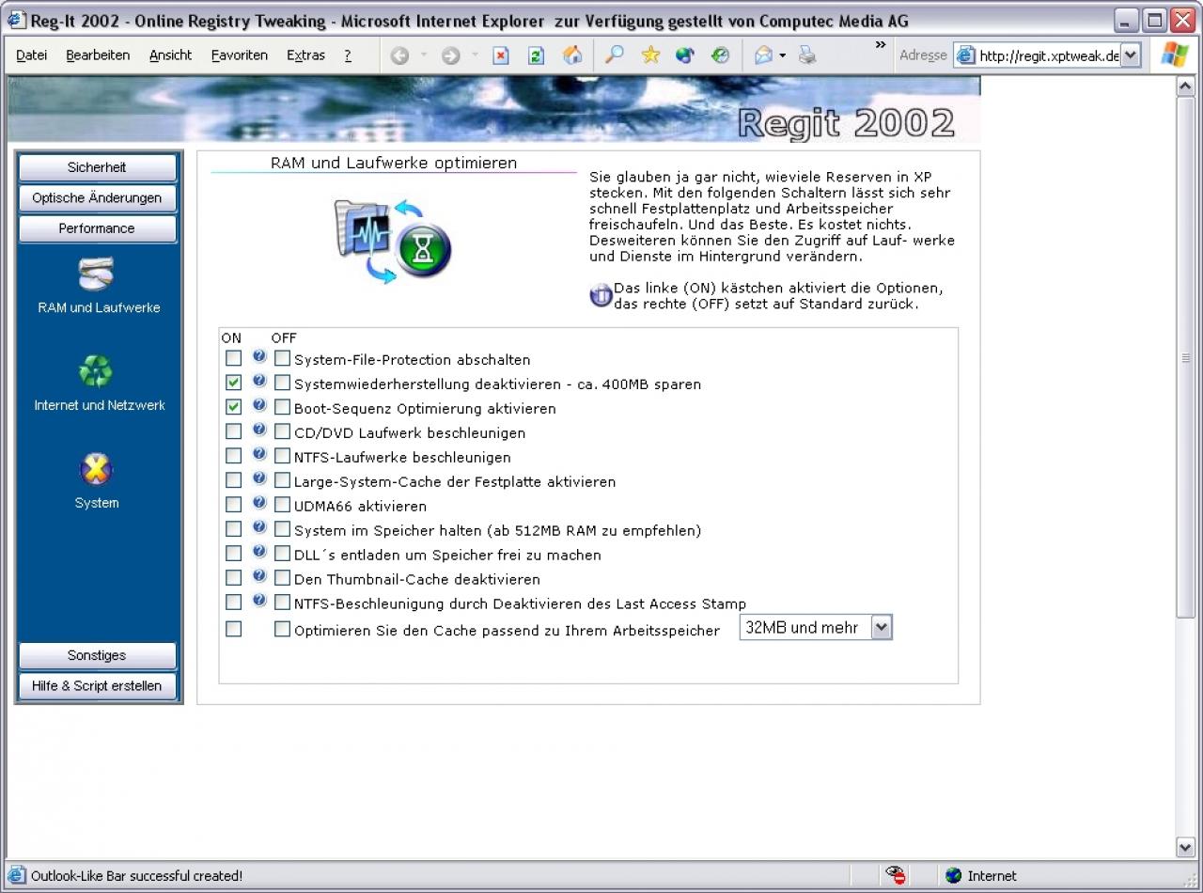Check OFF box for UDMA66 aktivieren
This screenshot has width=1203, height=893.
coord(282,505)
